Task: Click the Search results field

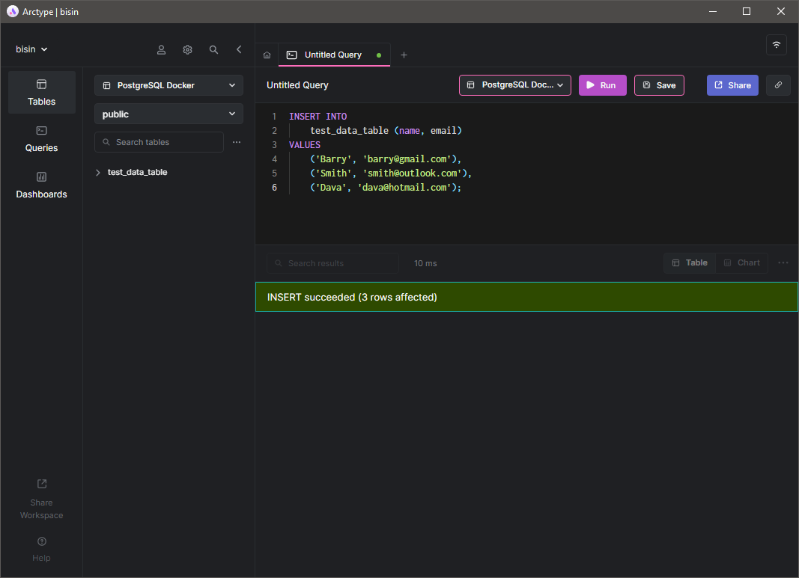Action: point(332,263)
